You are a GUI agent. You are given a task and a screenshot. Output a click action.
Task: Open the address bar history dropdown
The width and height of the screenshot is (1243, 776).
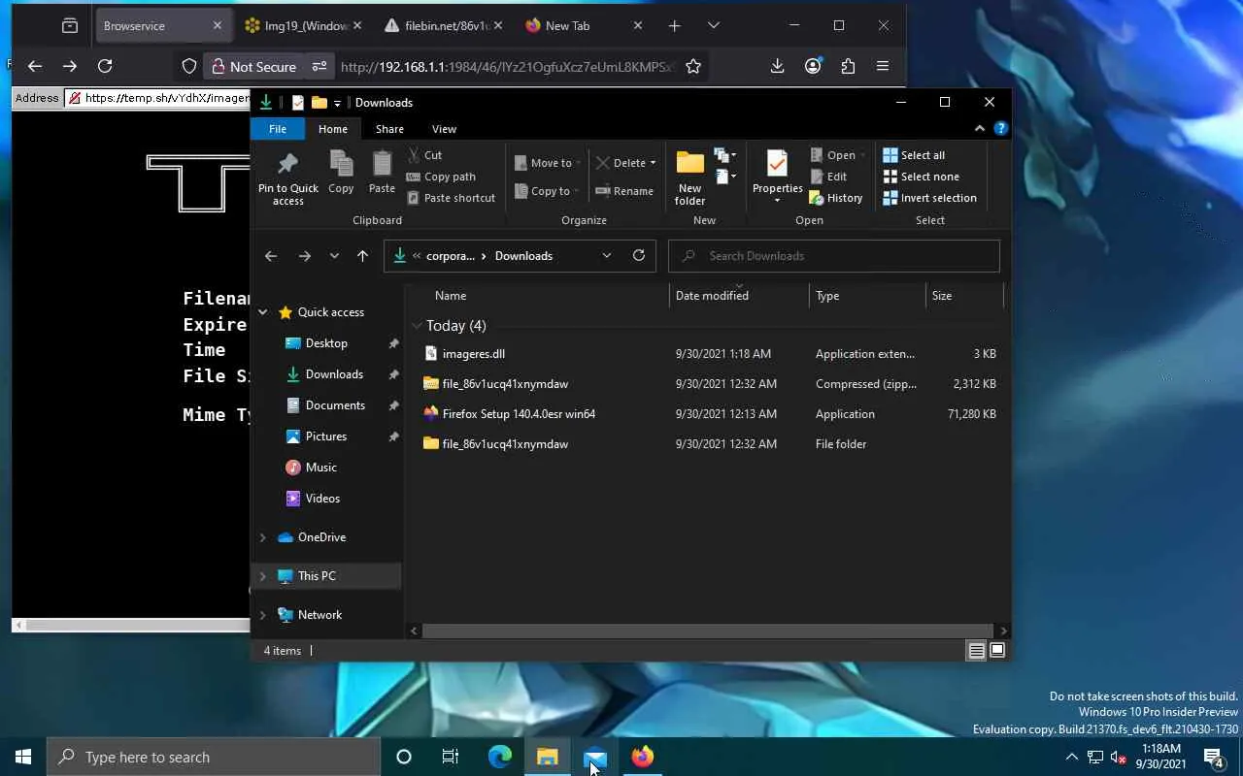pyautogui.click(x=606, y=256)
